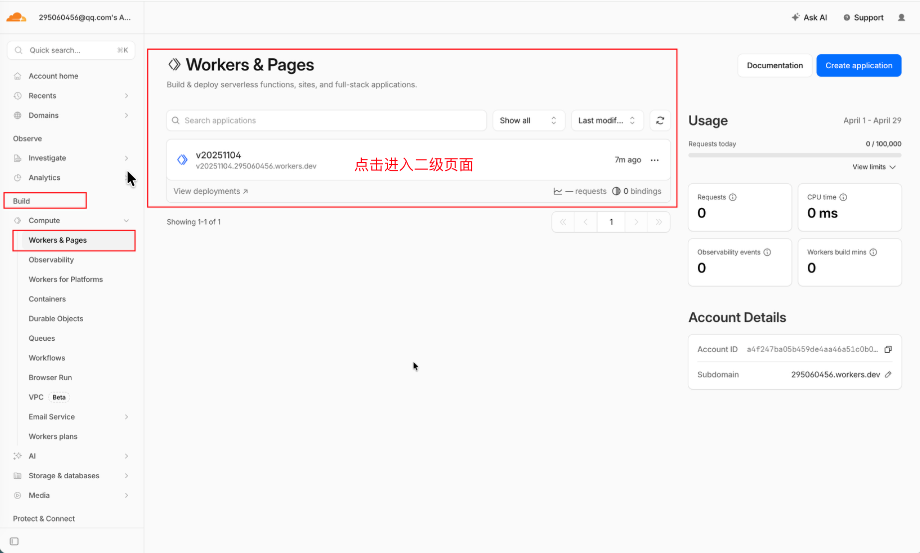Click Ask AI
920x553 pixels.
(x=809, y=17)
